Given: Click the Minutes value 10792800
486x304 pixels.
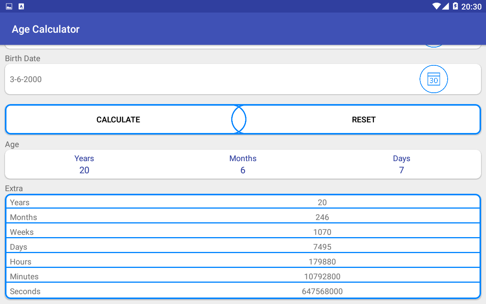Looking at the screenshot, I should [322, 277].
